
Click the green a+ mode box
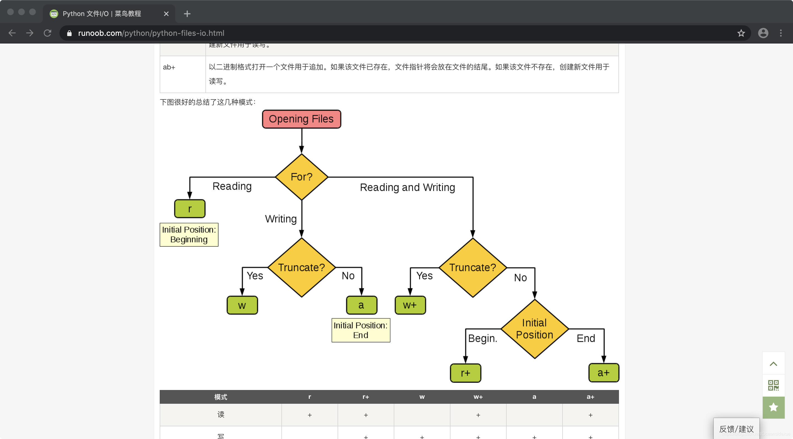coord(604,373)
